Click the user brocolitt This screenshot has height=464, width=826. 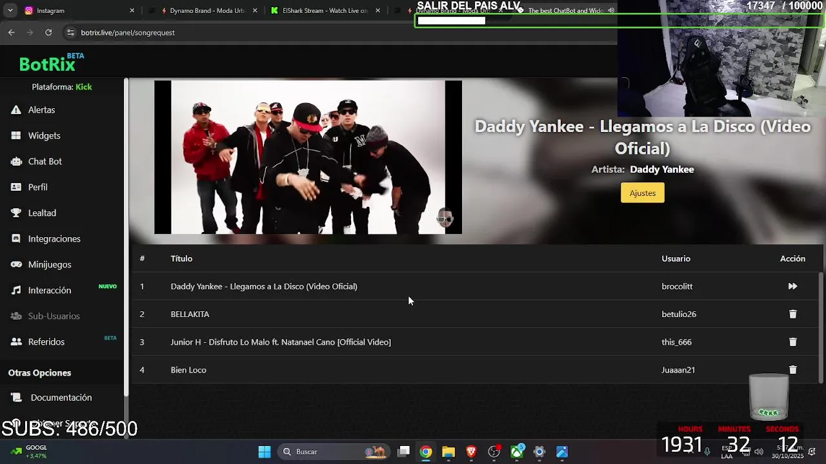tap(677, 286)
